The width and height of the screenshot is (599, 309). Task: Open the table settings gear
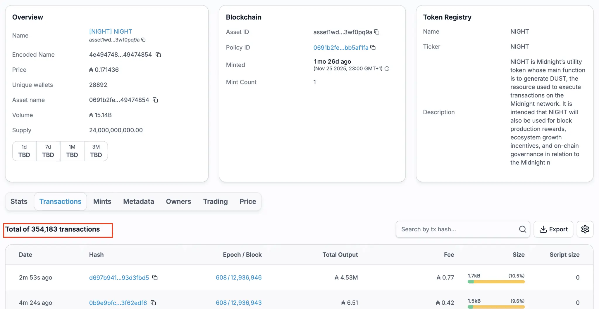point(585,229)
